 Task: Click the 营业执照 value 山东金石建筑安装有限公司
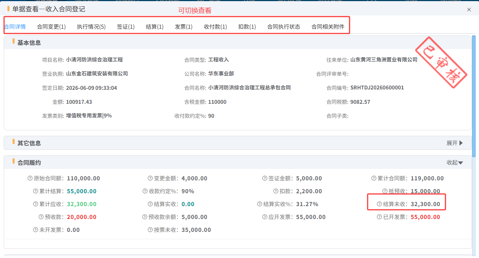tap(97, 74)
